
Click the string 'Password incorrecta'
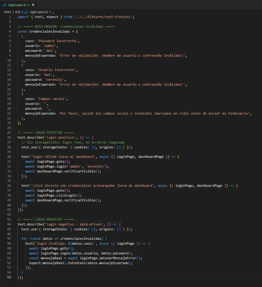(x=58, y=41)
